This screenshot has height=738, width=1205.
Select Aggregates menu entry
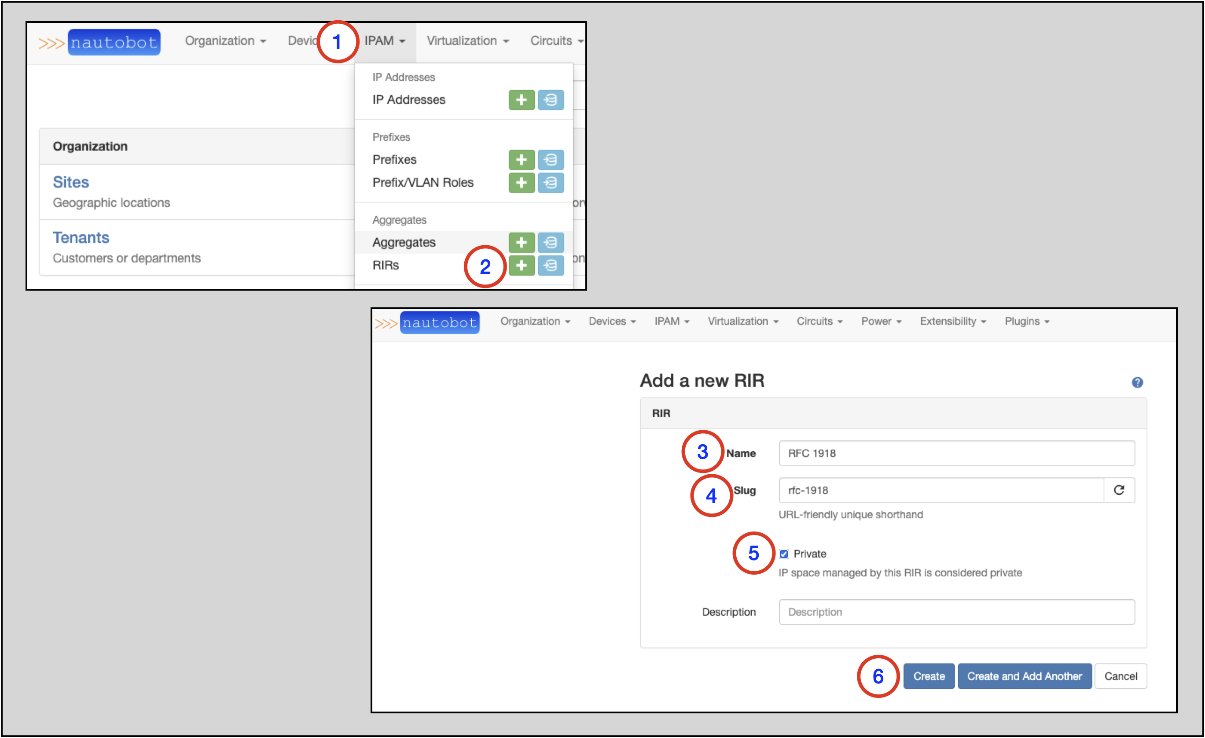click(404, 242)
